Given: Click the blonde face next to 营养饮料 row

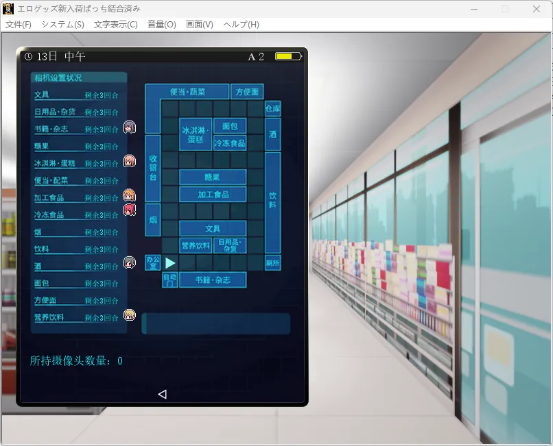Looking at the screenshot, I should tap(130, 314).
